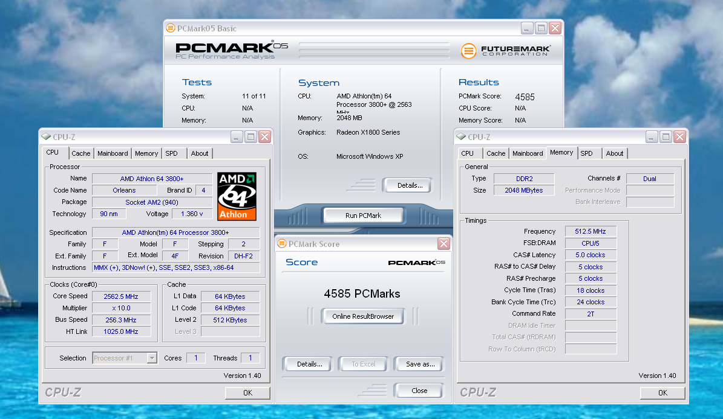The width and height of the screenshot is (723, 419).
Task: Maximize the PCMark05 Basic window
Action: [x=541, y=28]
